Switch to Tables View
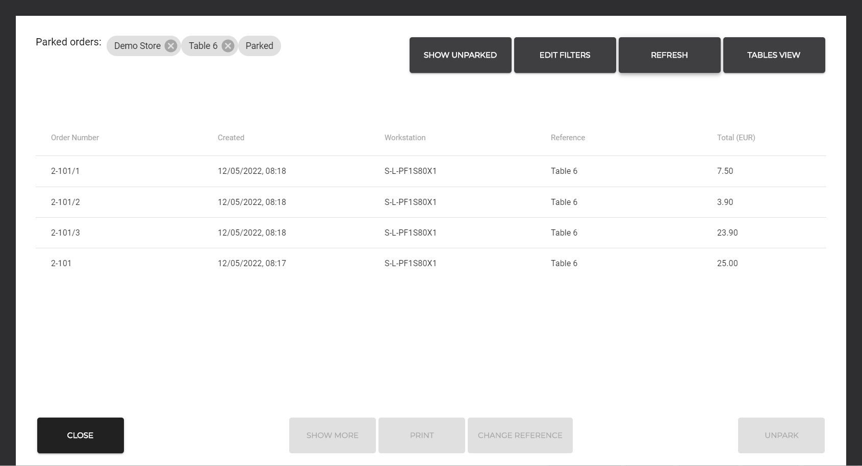Viewport: 862px width, 466px height. [774, 55]
